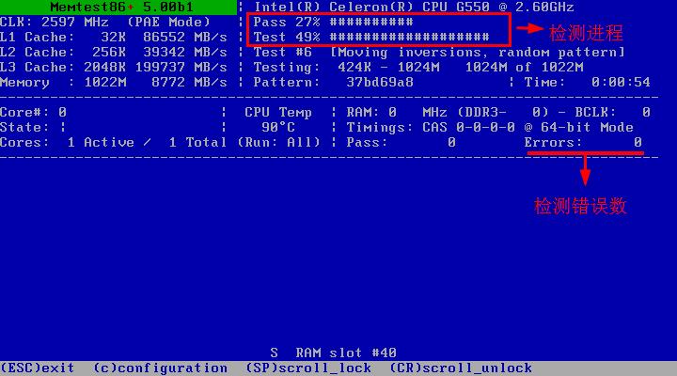Click the L3 Cache 2048K row

tap(114, 68)
